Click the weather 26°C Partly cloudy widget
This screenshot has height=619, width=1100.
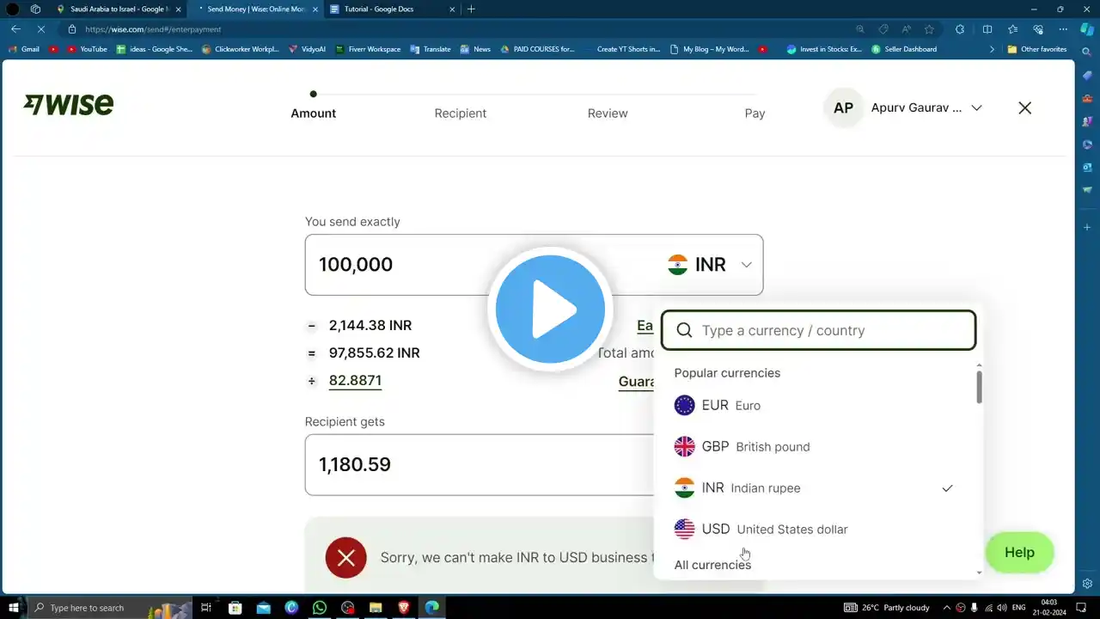tap(886, 608)
